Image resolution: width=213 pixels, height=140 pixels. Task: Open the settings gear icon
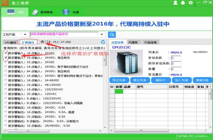(191, 2)
